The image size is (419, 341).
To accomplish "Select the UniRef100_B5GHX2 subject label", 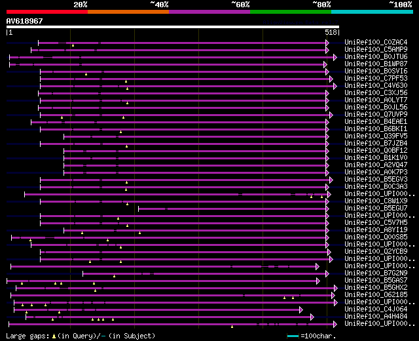I will point(376,288).
